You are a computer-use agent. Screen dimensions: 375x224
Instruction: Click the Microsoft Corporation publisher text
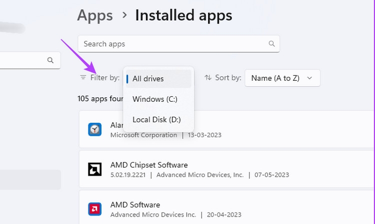point(143,135)
